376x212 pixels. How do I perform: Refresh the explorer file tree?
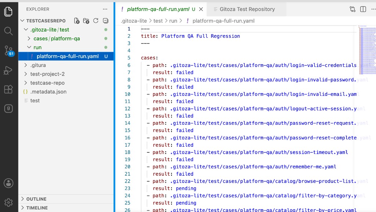96,21
